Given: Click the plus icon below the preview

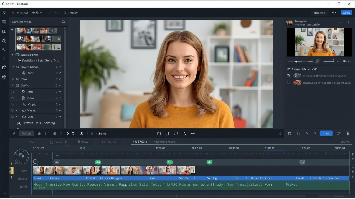Looking at the screenshot, I should 192,134.
